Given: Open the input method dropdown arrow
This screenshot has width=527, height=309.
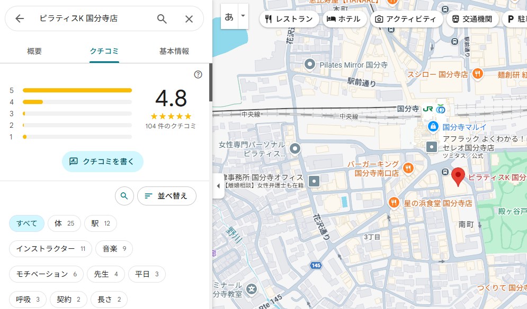Looking at the screenshot, I should click(243, 16).
